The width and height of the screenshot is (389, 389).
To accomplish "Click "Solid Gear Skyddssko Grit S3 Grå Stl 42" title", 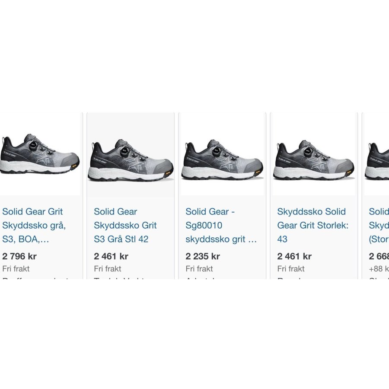I will click(125, 225).
